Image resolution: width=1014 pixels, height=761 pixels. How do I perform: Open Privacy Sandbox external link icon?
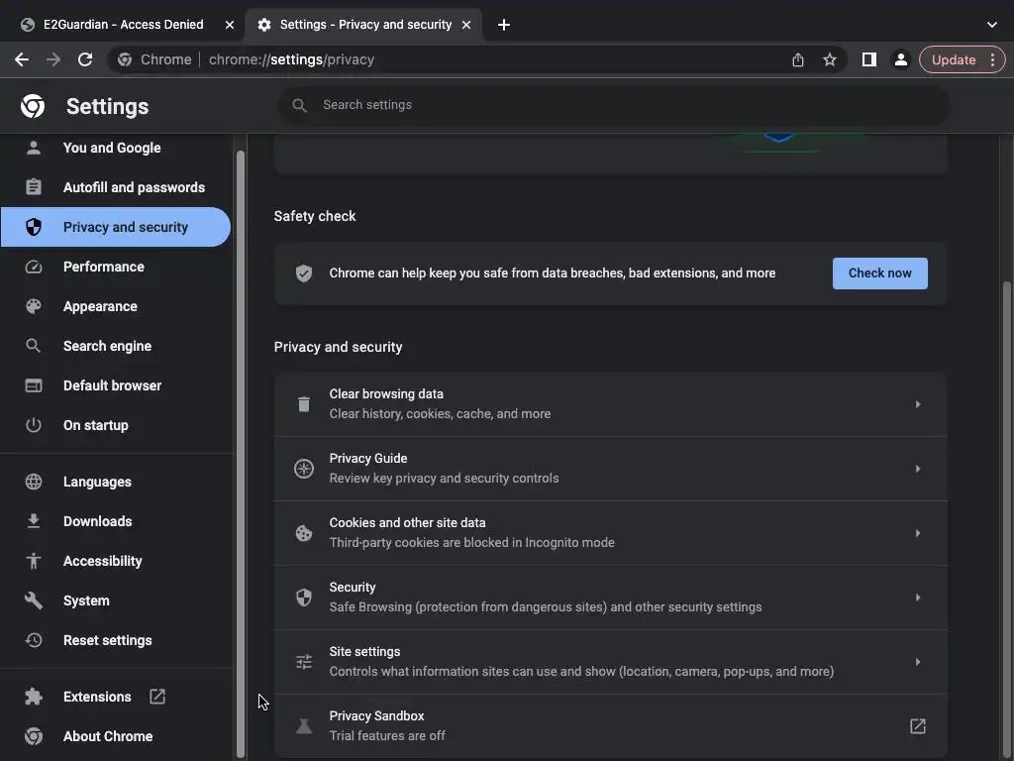coord(918,726)
